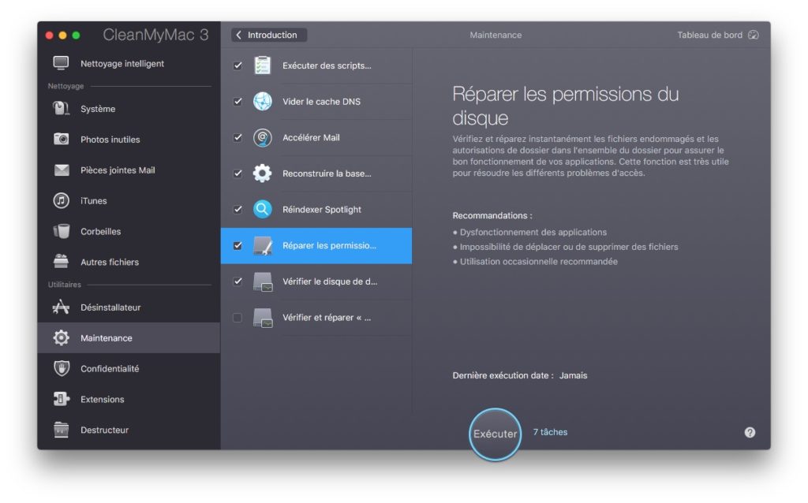Screen dimensions: 808x503
Task: Click the Exécuter des scripts checklist icon
Action: (x=262, y=65)
